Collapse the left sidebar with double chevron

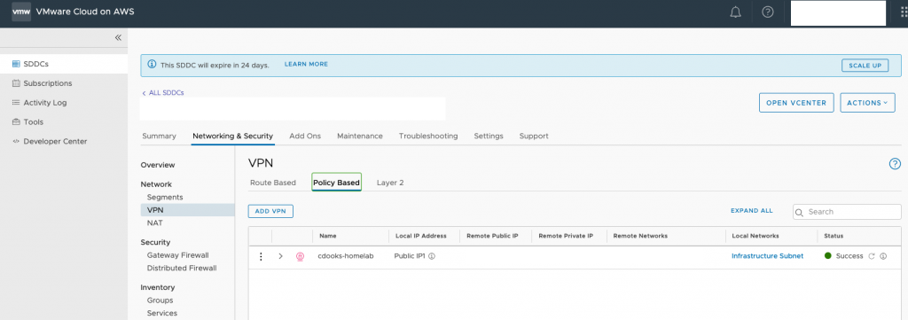[x=118, y=37]
